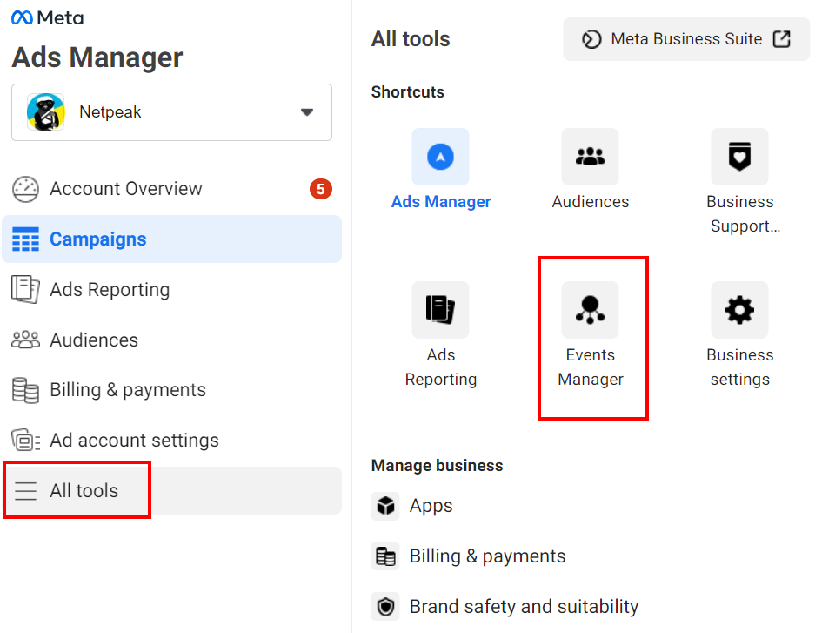Click the Billing & payments sidebar icon
The height and width of the screenshot is (633, 822).
tap(25, 390)
